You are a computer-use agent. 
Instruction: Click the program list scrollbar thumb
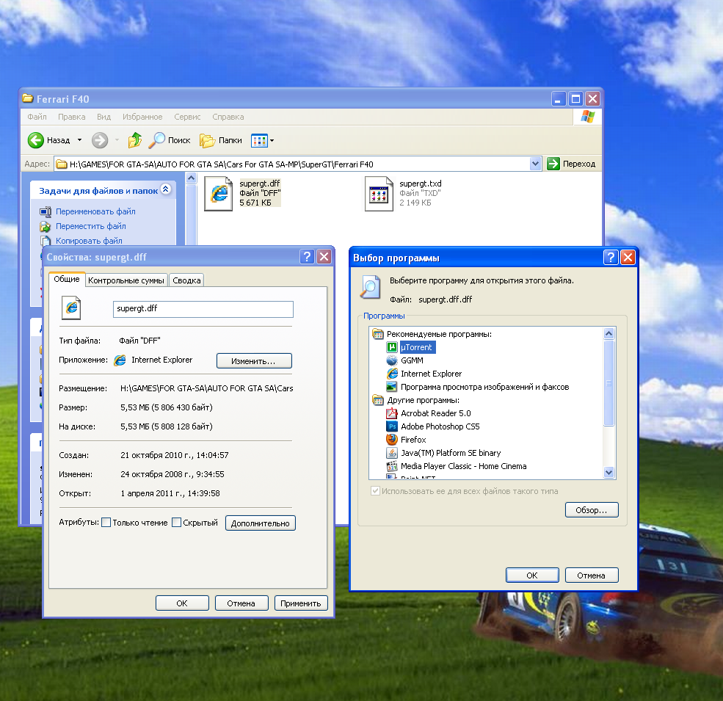[x=608, y=382]
